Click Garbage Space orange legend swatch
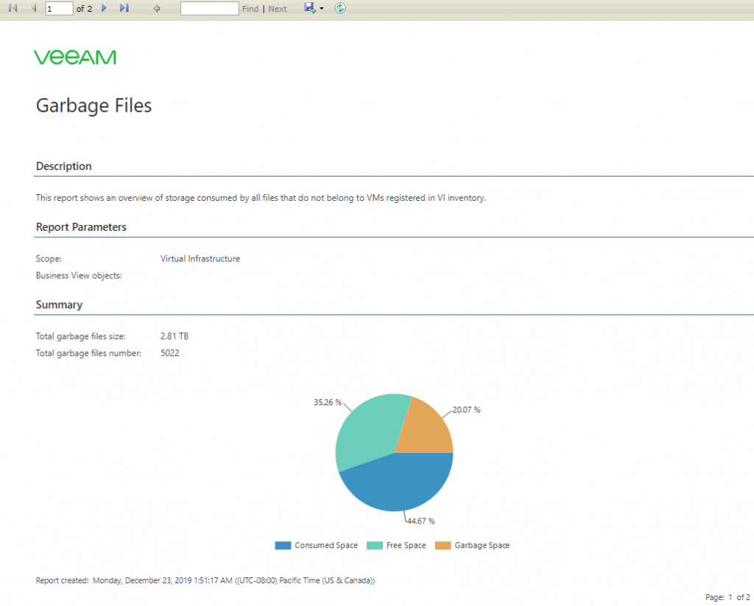The height and width of the screenshot is (606, 754). (x=443, y=546)
